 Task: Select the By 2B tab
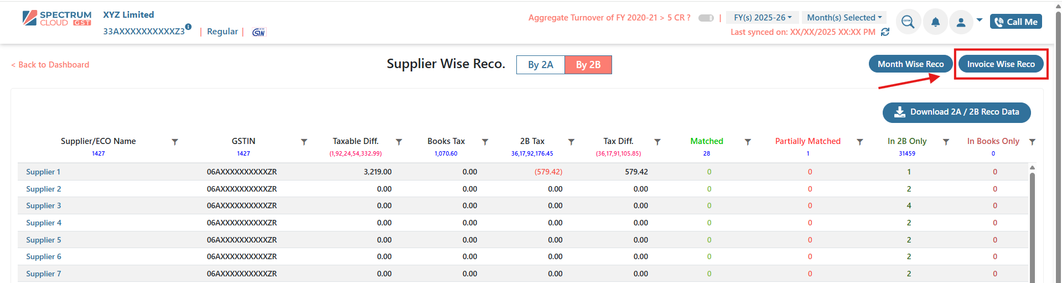click(588, 65)
